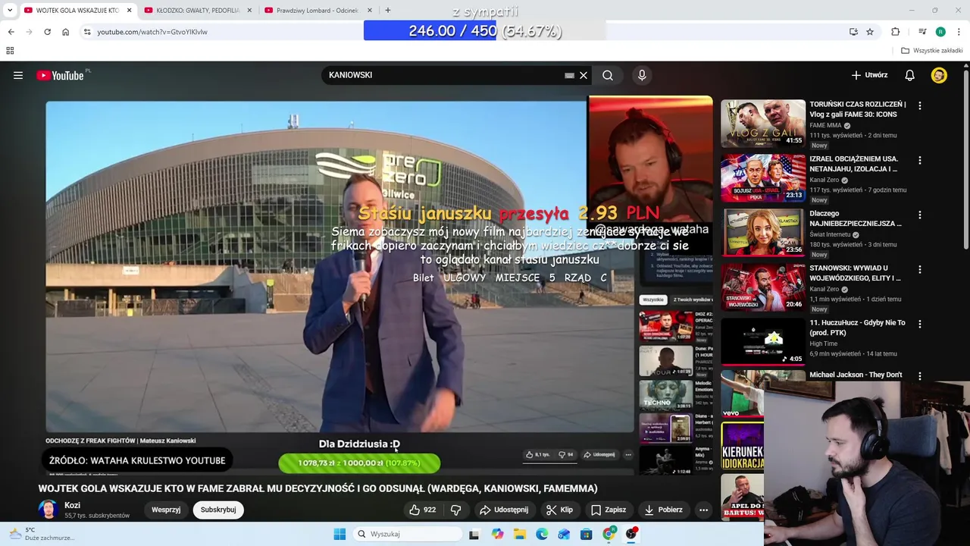Open the Kozi channel name link
The width and height of the screenshot is (970, 546).
pyautogui.click(x=72, y=505)
